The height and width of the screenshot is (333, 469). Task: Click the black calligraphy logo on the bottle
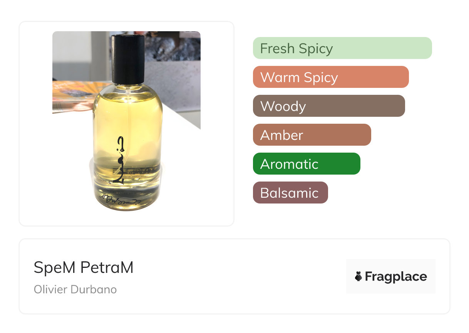(119, 159)
